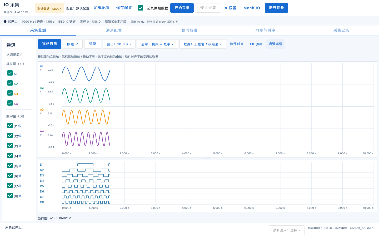Uncheck analog channel A2
Viewport: 379px width, 237px height.
click(x=10, y=83)
